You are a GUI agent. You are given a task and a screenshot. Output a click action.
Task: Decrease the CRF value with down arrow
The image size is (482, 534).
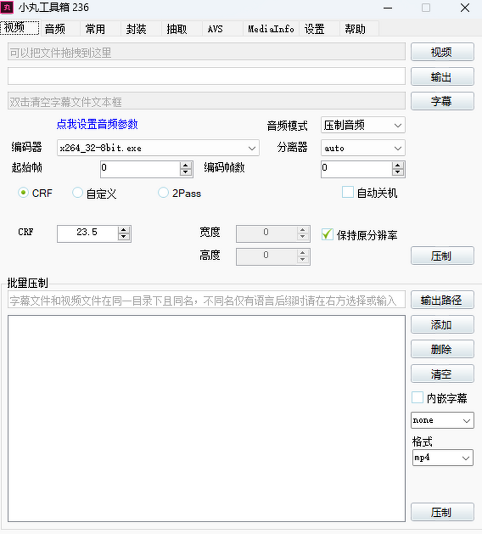click(x=124, y=237)
